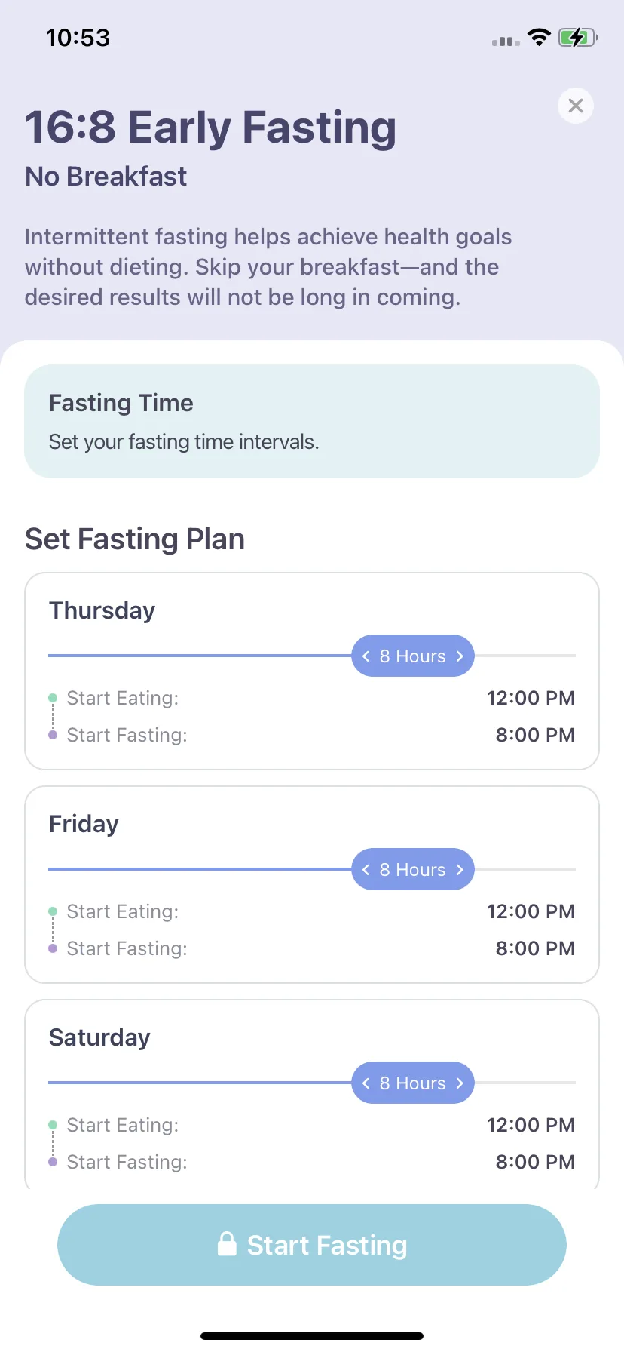Tap Thursday's 8:00 PM start fasting time
The height and width of the screenshot is (1352, 624).
coord(535,735)
